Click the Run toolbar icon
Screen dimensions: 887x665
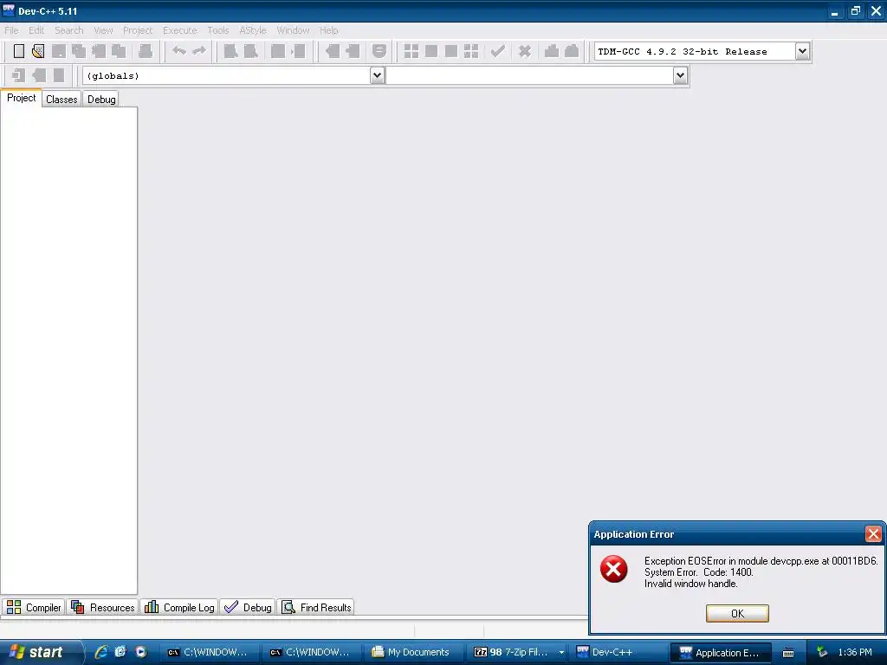point(431,51)
